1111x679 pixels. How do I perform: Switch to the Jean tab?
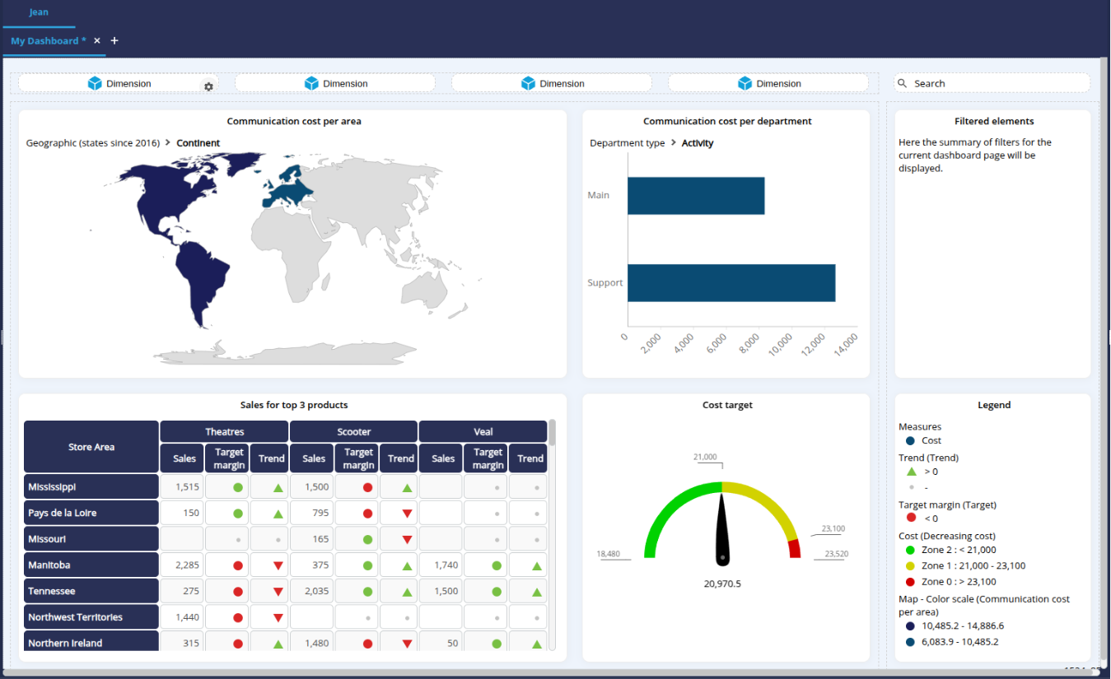pos(39,12)
